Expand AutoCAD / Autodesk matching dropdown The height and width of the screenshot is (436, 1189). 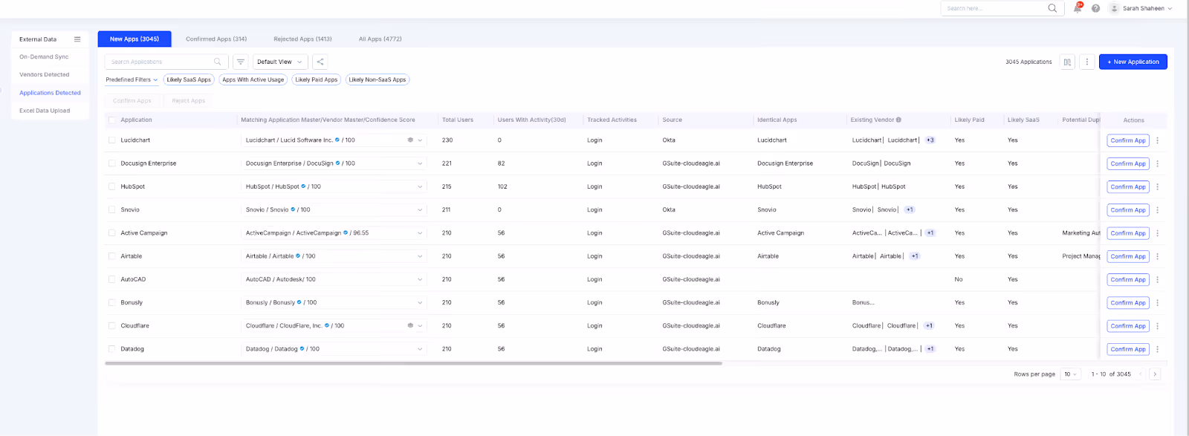[420, 279]
